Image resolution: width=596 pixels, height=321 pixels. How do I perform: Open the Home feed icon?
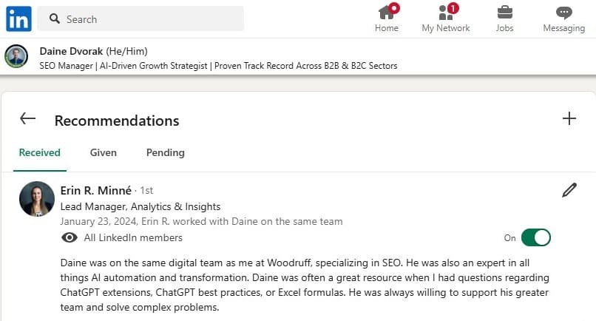pos(387,12)
